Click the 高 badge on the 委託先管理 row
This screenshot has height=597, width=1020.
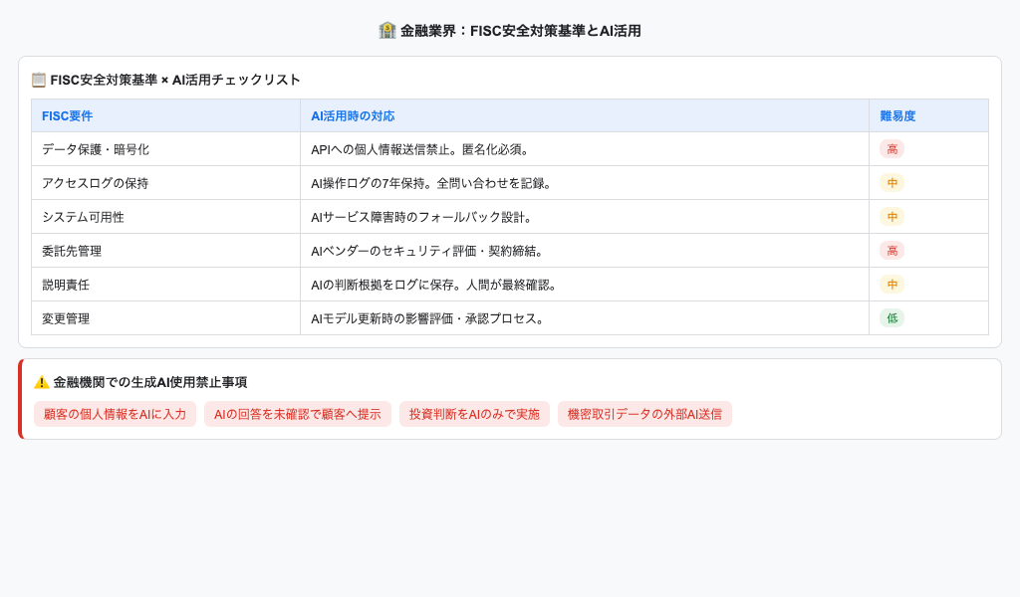(890, 251)
